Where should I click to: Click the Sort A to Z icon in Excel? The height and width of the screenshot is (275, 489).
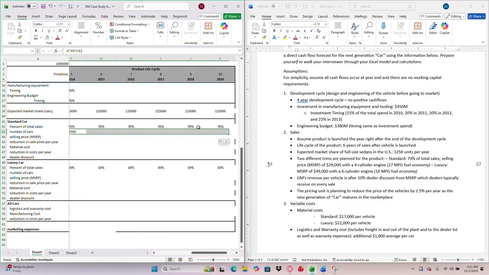click(x=70, y=6)
